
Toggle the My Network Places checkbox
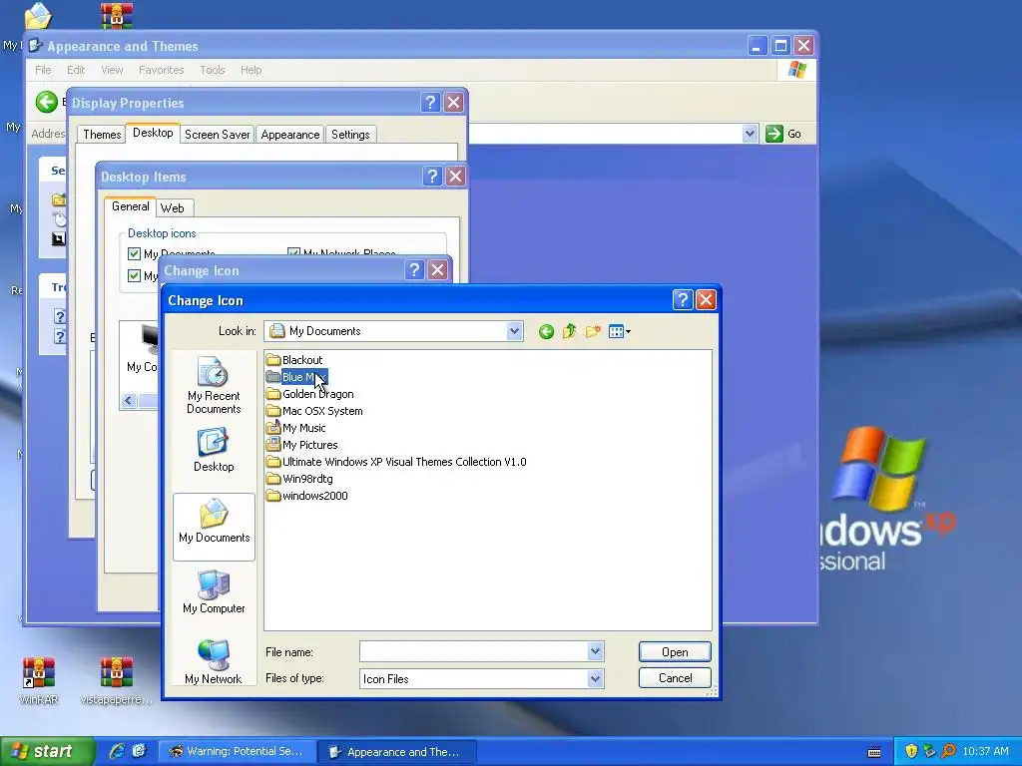pyautogui.click(x=293, y=252)
